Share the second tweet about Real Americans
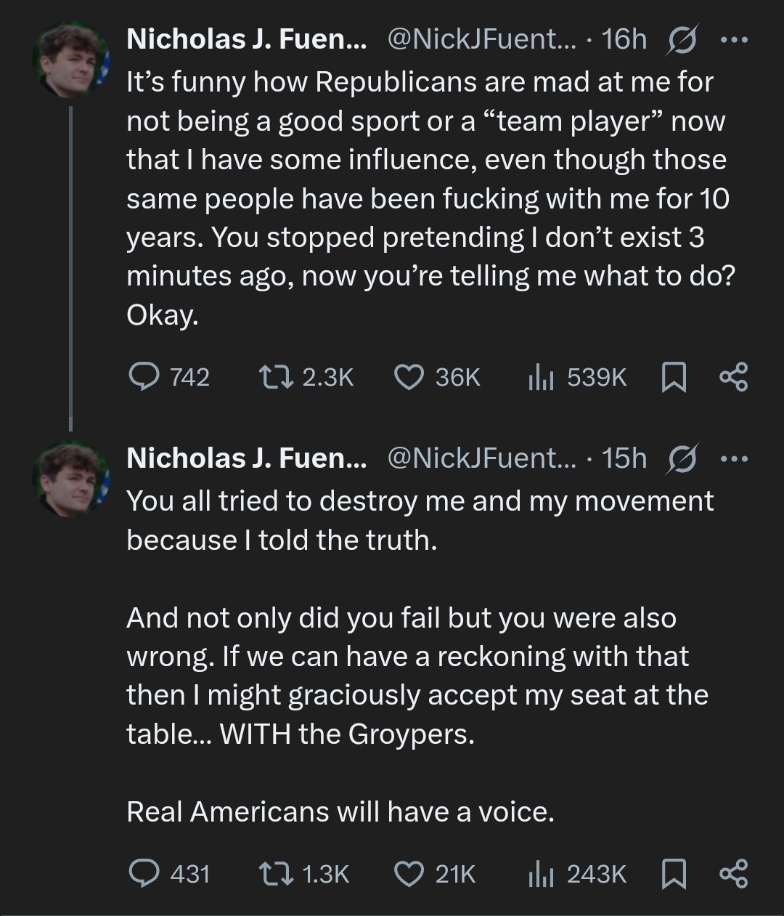The image size is (784, 916). pyautogui.click(x=732, y=874)
